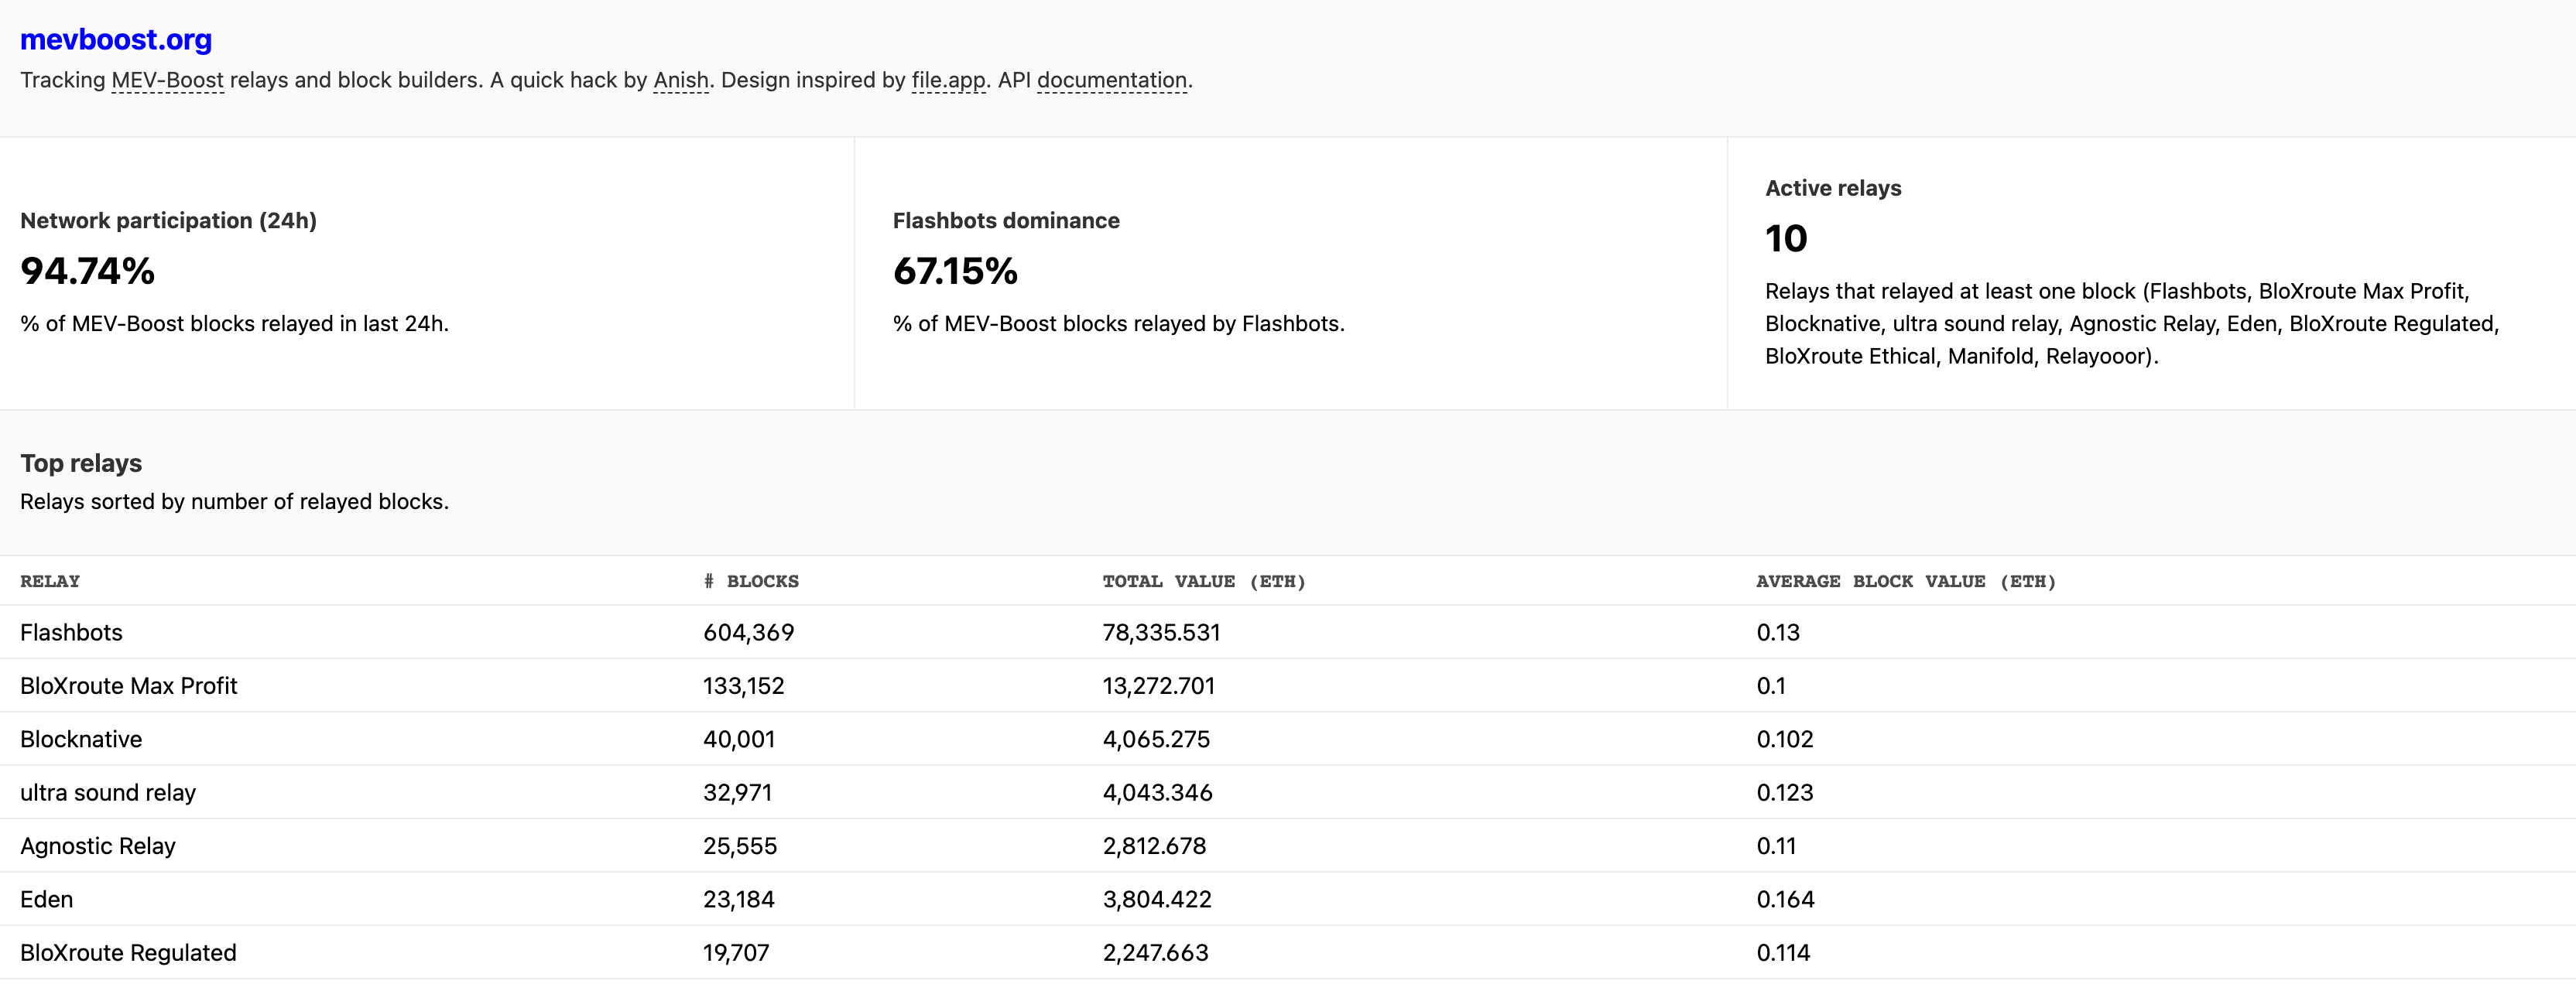Open the MEV-Boost documentation link
Screen dimensions: 2576x984
[167, 80]
